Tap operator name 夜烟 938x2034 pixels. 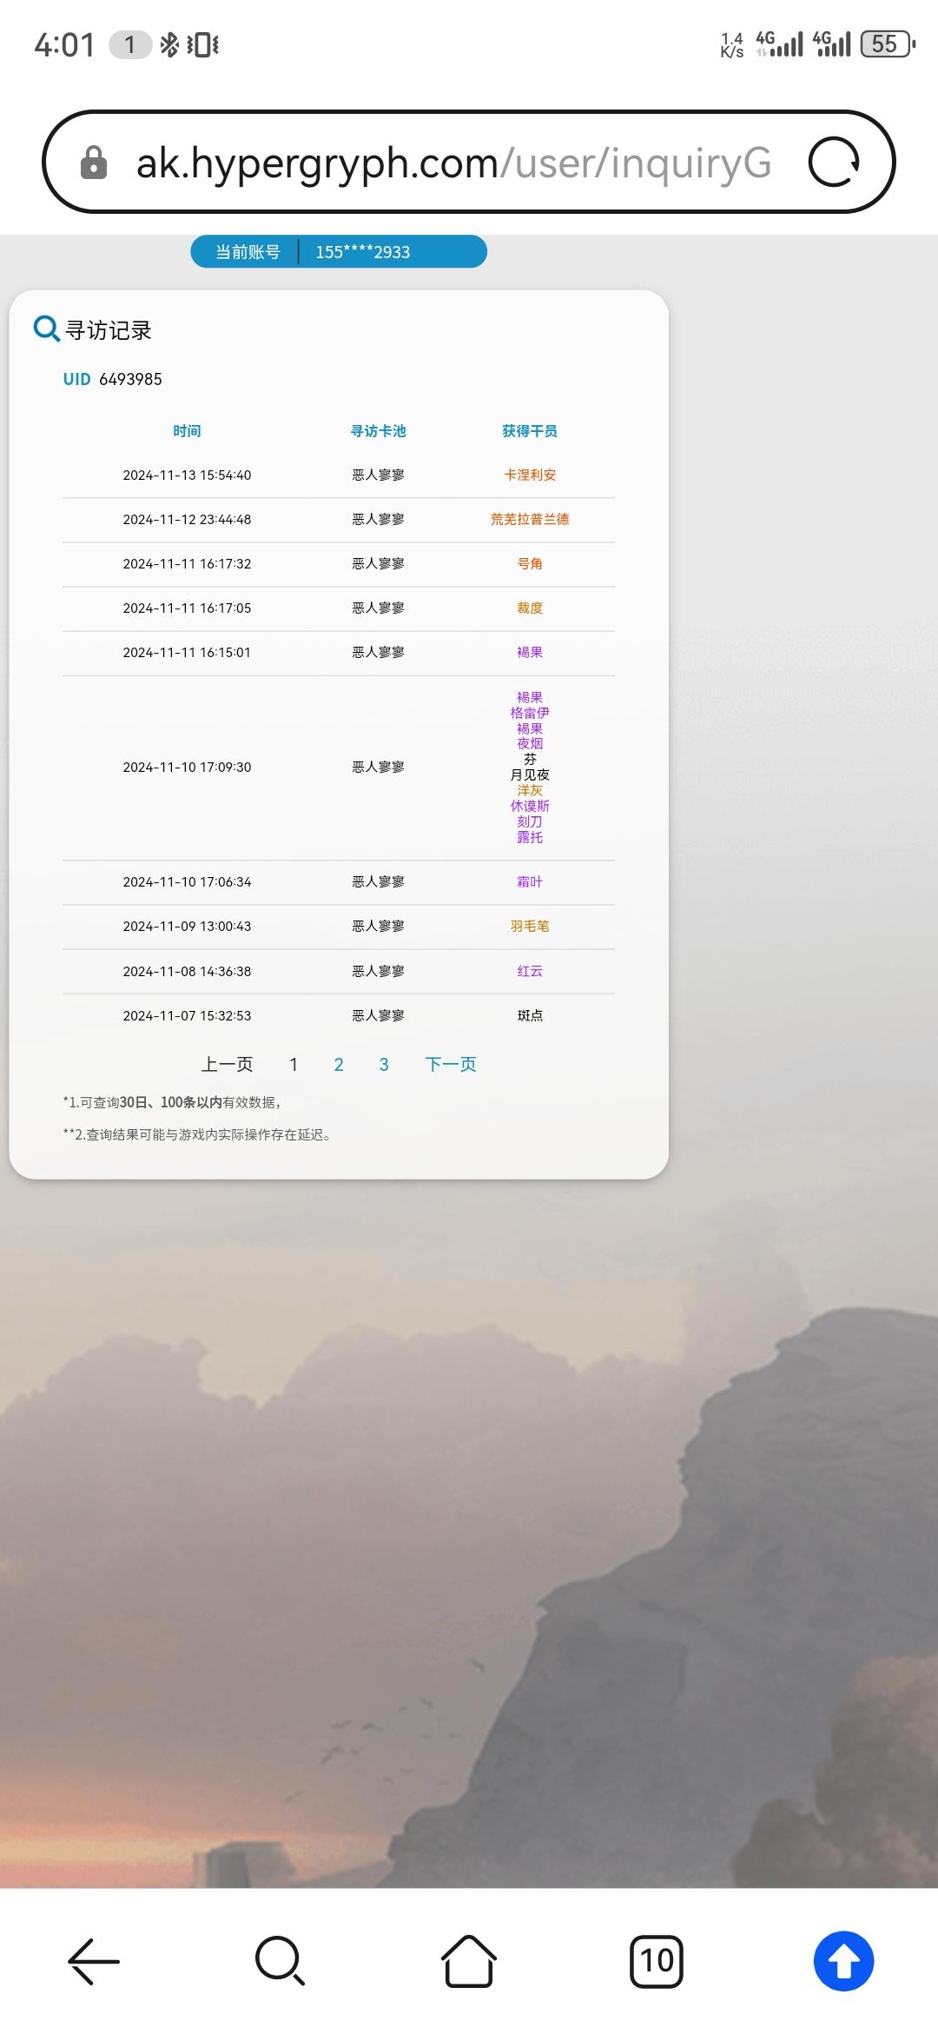(x=530, y=743)
